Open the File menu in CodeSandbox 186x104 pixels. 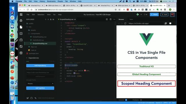point(28,15)
